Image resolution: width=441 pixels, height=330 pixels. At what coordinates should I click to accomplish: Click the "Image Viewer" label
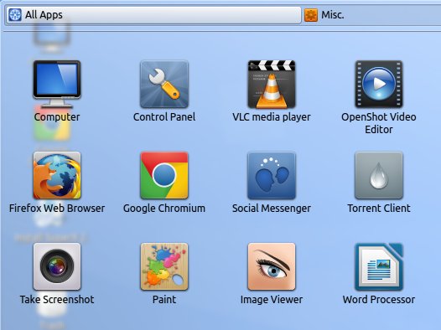click(272, 299)
